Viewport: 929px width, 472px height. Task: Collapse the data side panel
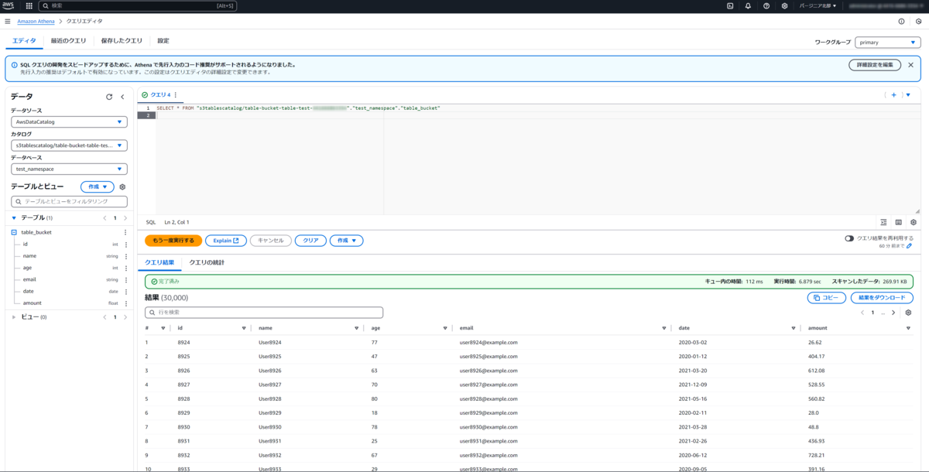coord(122,97)
